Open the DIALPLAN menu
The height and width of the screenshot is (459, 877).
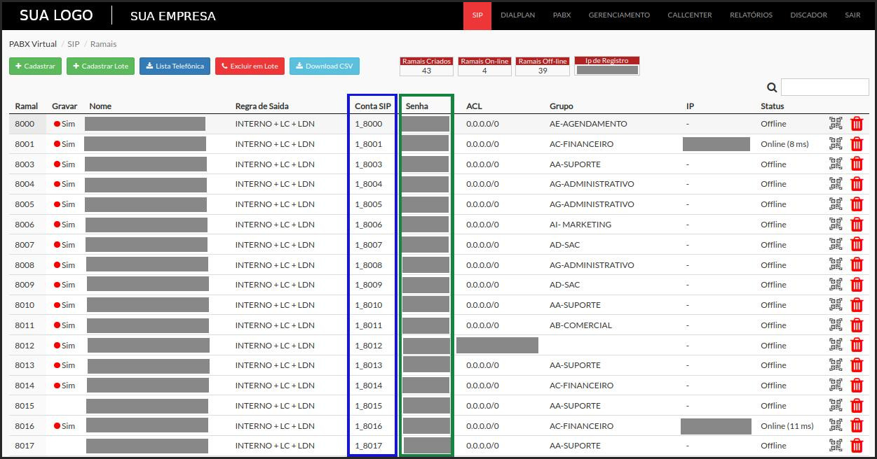517,15
